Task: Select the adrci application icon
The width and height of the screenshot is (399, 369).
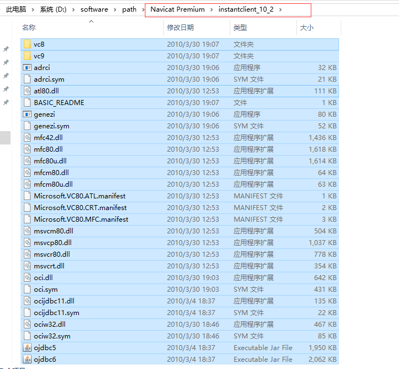Action: tap(27, 68)
